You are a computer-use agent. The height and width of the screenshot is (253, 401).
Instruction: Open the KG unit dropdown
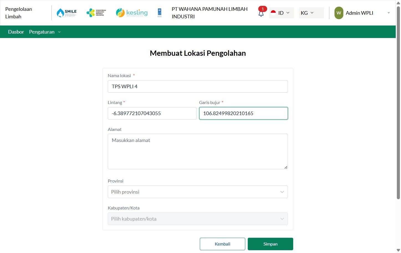308,13
